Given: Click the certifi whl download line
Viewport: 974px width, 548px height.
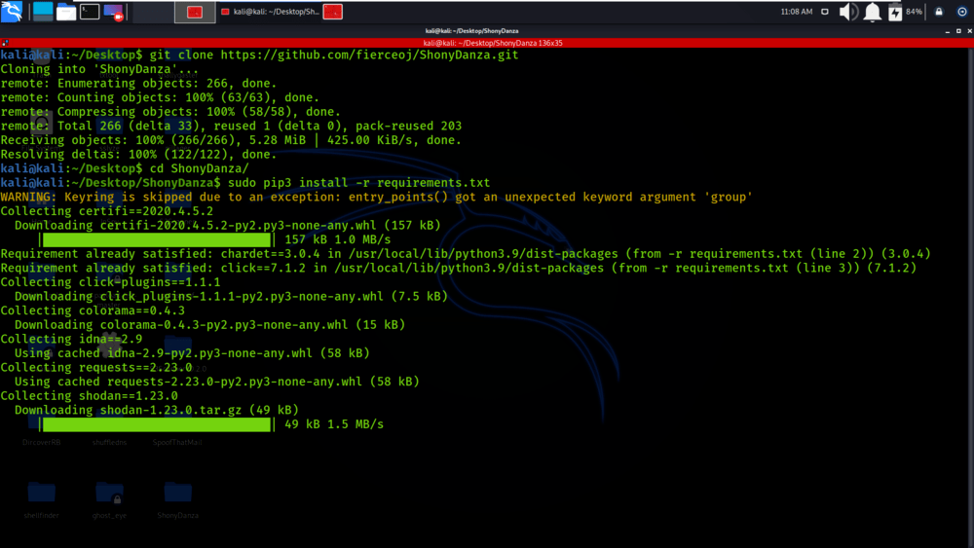Looking at the screenshot, I should click(227, 225).
